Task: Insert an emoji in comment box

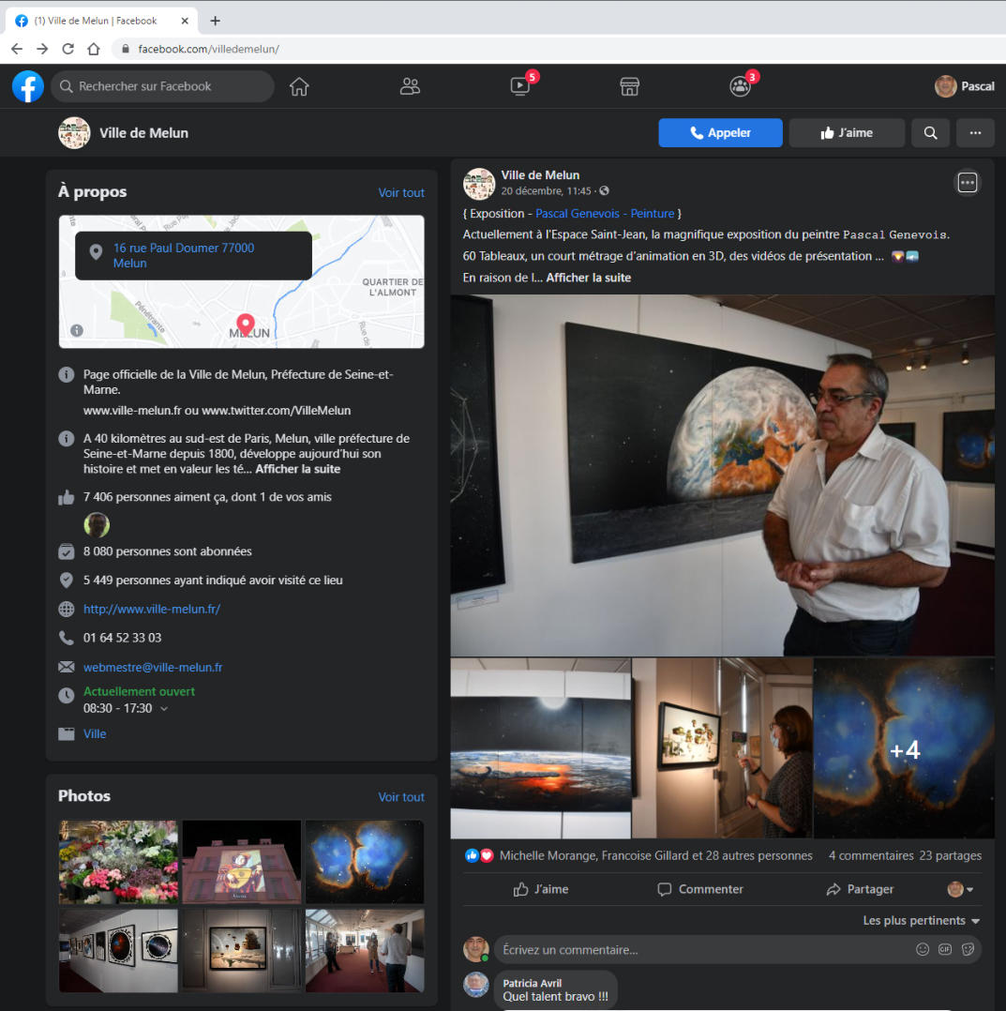Action: click(923, 949)
